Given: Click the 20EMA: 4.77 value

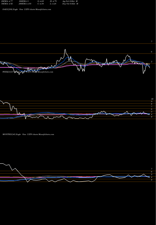Looking at the screenshot, I should click(7, 1).
